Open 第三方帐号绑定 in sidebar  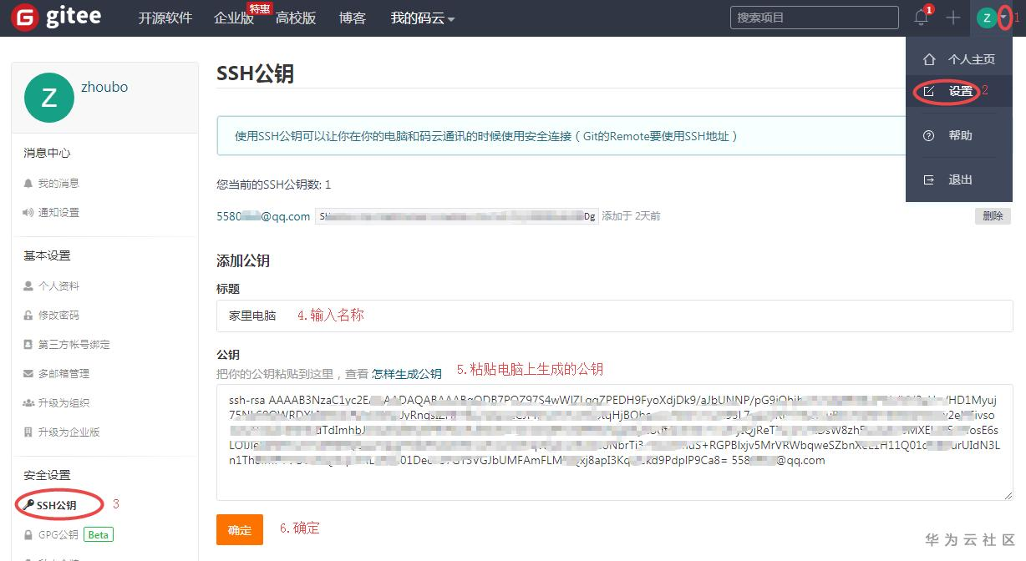[74, 344]
